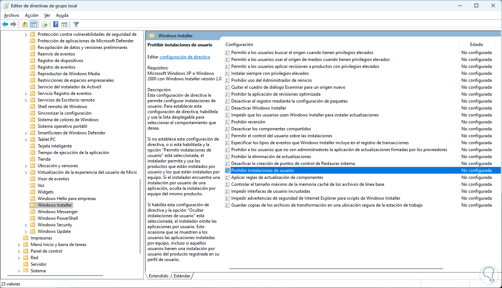Select 'Prohibir instalaciones de usuario' policy row
Viewport: 502px width, 288px height.
point(362,170)
